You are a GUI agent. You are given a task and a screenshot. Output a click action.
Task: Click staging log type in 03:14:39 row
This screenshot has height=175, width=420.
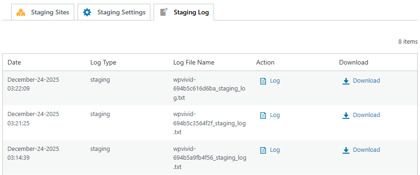tap(100, 149)
